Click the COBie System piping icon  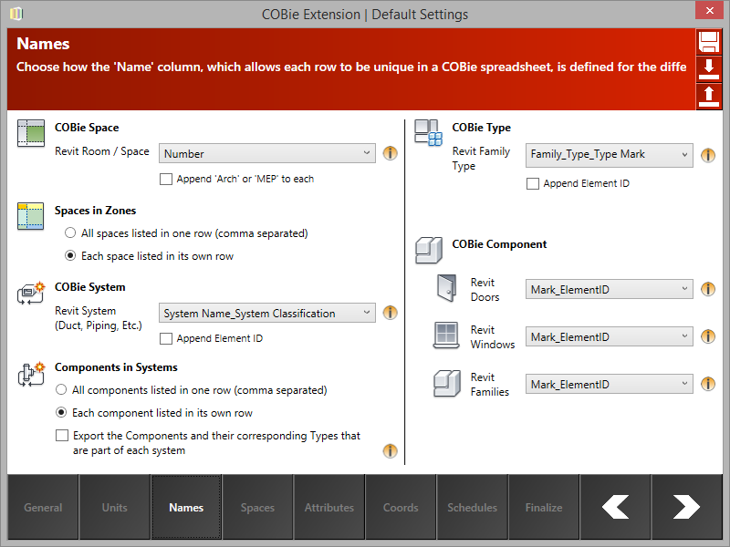click(x=30, y=294)
